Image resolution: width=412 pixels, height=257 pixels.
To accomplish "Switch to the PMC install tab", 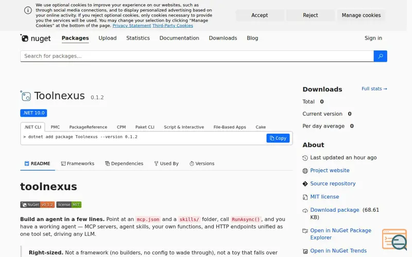I will 55,127.
